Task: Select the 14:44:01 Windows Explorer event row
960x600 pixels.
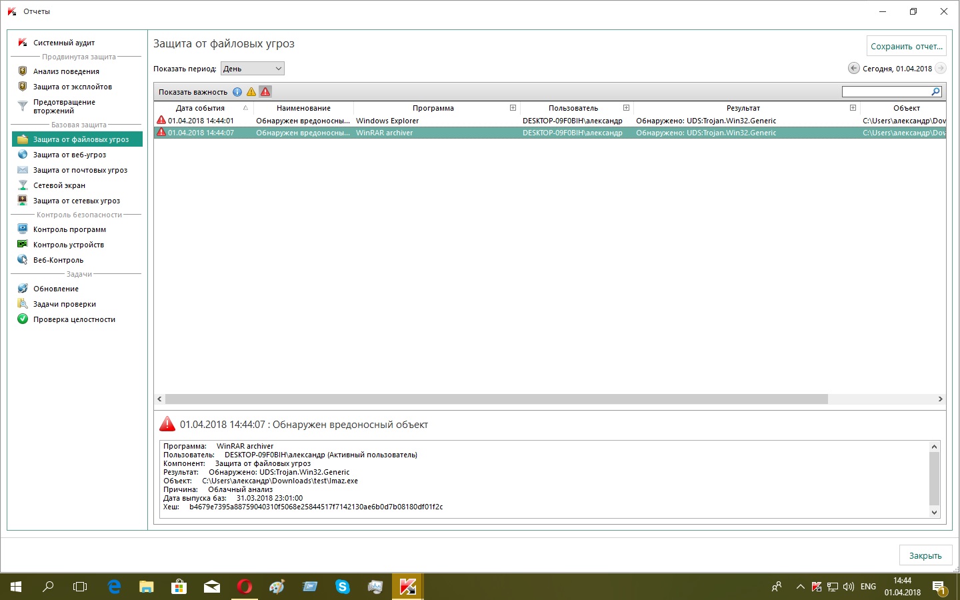Action: click(x=550, y=121)
